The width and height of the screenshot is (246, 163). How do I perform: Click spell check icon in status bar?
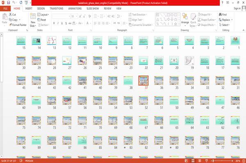click(x=21, y=161)
